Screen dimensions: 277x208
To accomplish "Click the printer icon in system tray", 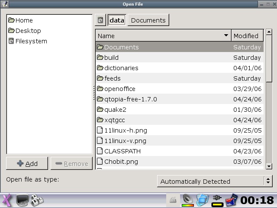I will pyautogui.click(x=173, y=200).
